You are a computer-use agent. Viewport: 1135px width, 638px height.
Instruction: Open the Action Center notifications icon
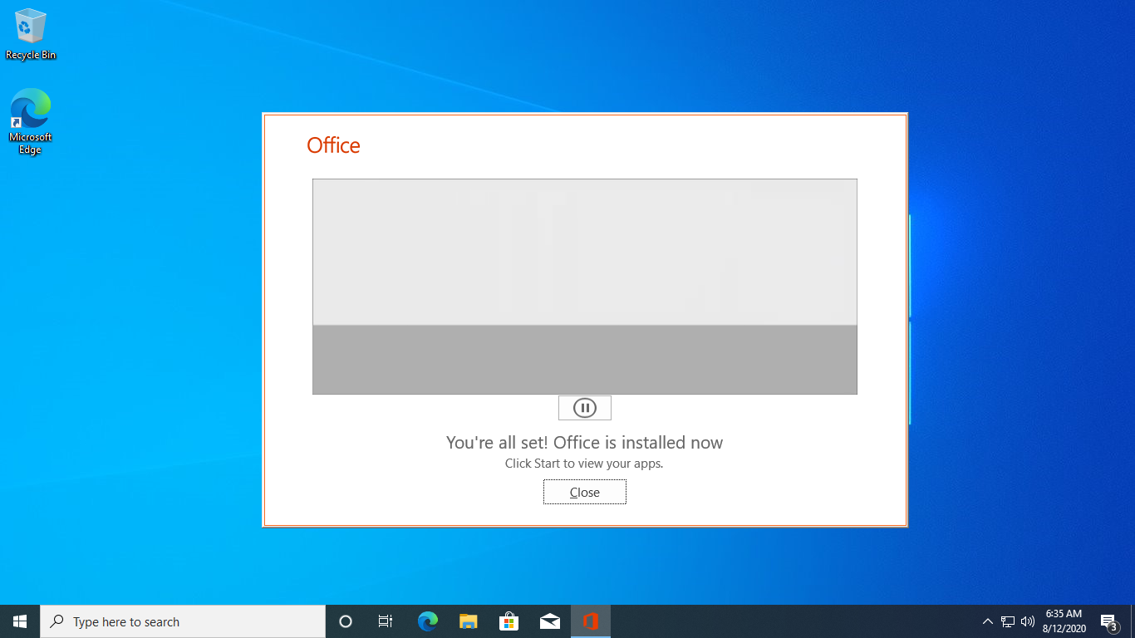(1108, 621)
